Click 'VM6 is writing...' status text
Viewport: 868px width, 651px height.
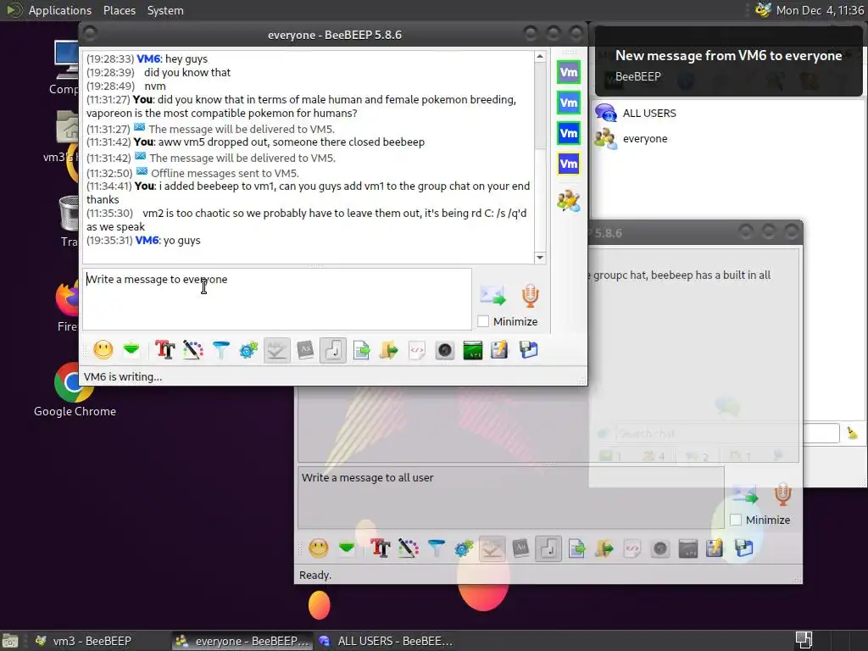(x=123, y=376)
